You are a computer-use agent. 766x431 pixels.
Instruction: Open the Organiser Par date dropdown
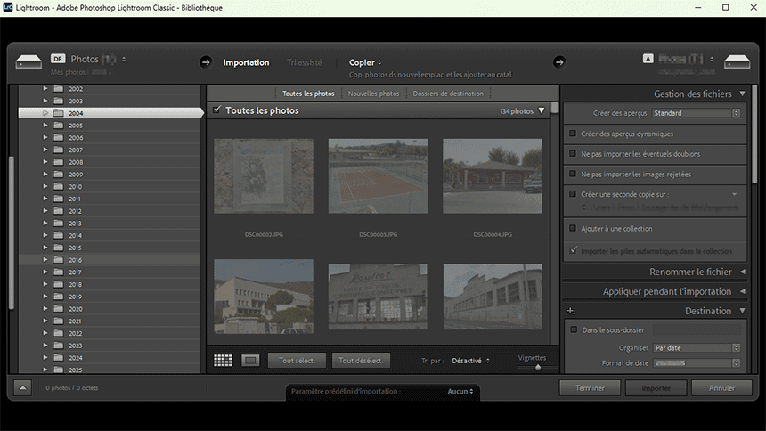697,348
